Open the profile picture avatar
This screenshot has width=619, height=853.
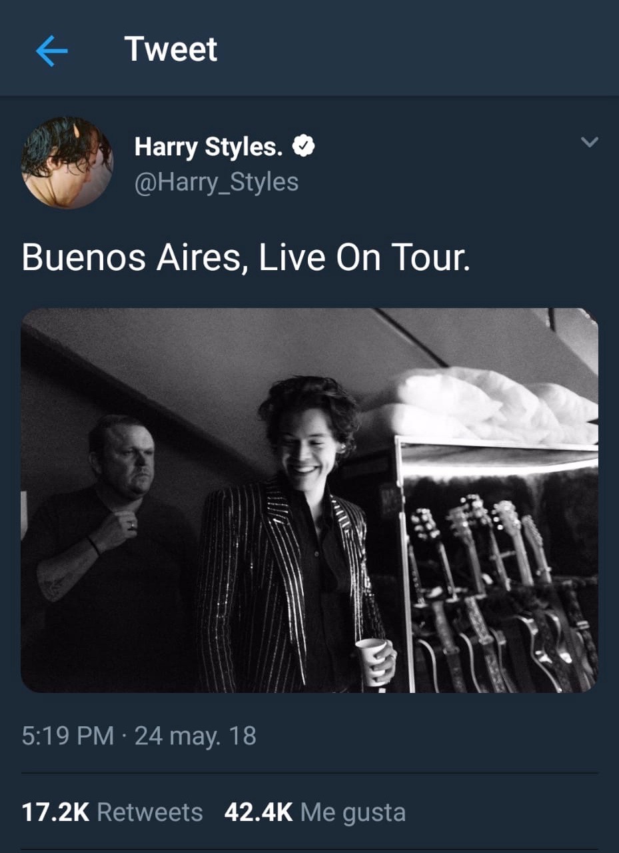coord(67,162)
